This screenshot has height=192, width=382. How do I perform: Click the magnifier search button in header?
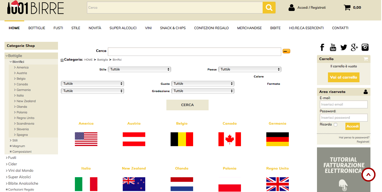pos(269,8)
